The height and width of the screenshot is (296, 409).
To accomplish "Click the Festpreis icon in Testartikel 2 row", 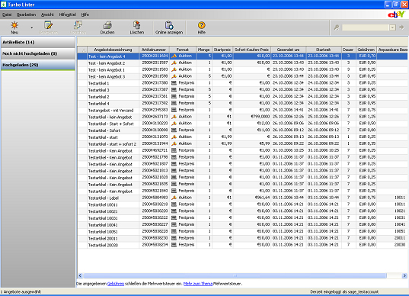I will click(x=174, y=96).
